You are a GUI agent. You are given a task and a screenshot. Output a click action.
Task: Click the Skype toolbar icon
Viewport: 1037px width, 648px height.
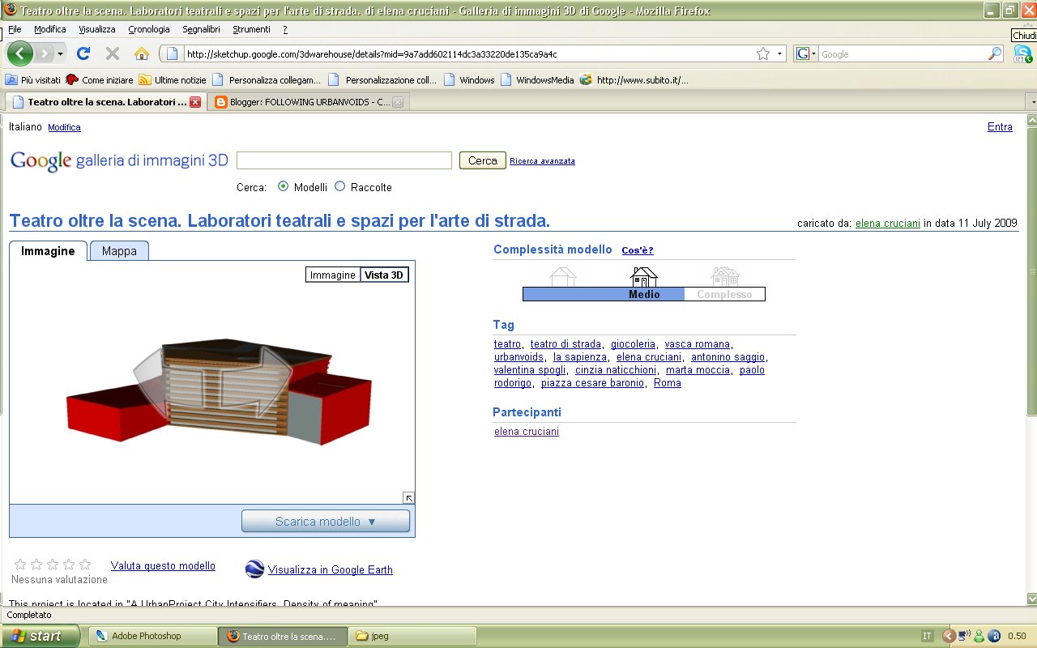[1023, 54]
